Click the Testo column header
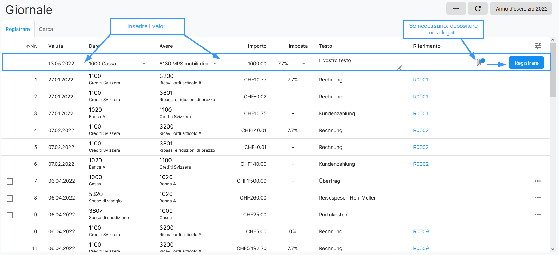Viewport: 559px width, 255px height. (326, 46)
